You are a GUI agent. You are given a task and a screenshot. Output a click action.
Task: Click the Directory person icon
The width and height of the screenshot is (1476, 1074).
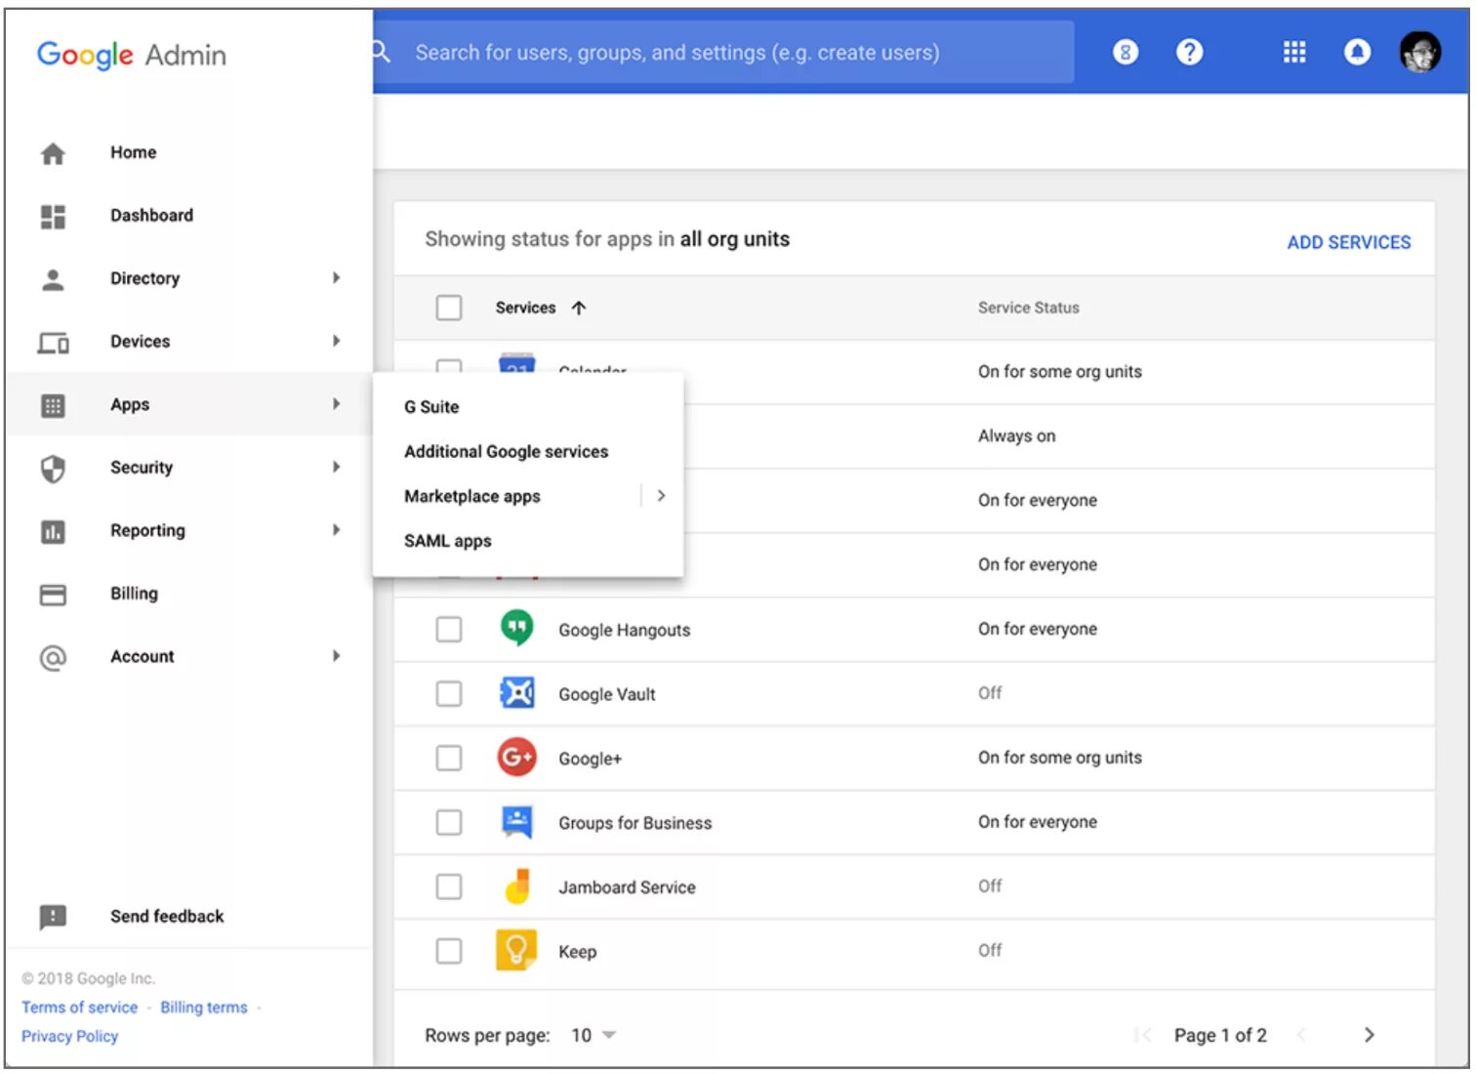tap(53, 280)
